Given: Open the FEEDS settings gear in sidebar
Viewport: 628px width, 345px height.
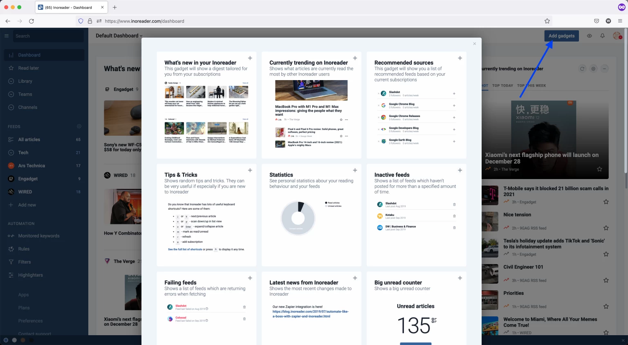Looking at the screenshot, I should click(79, 126).
